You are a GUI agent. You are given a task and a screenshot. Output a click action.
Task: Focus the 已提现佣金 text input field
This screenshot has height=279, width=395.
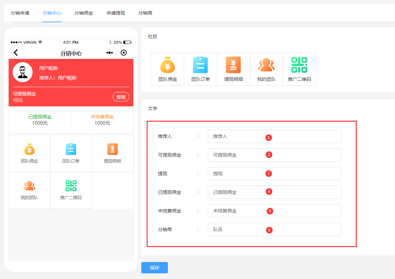click(x=275, y=192)
